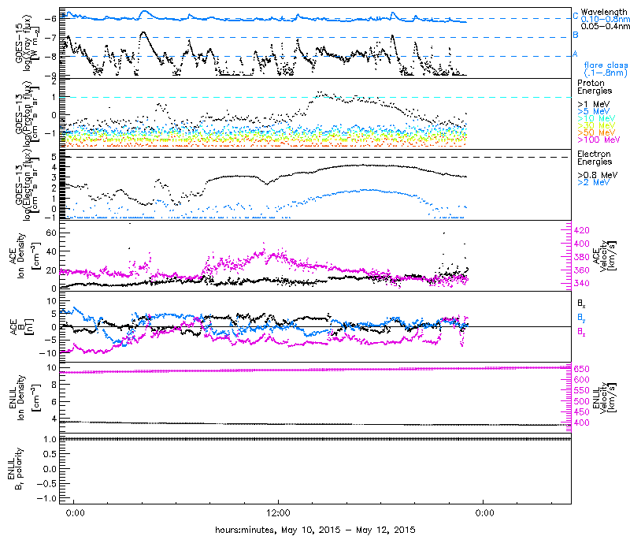Click the '420' ACE velocity tick label
The height and width of the screenshot is (536, 630).
point(582,230)
